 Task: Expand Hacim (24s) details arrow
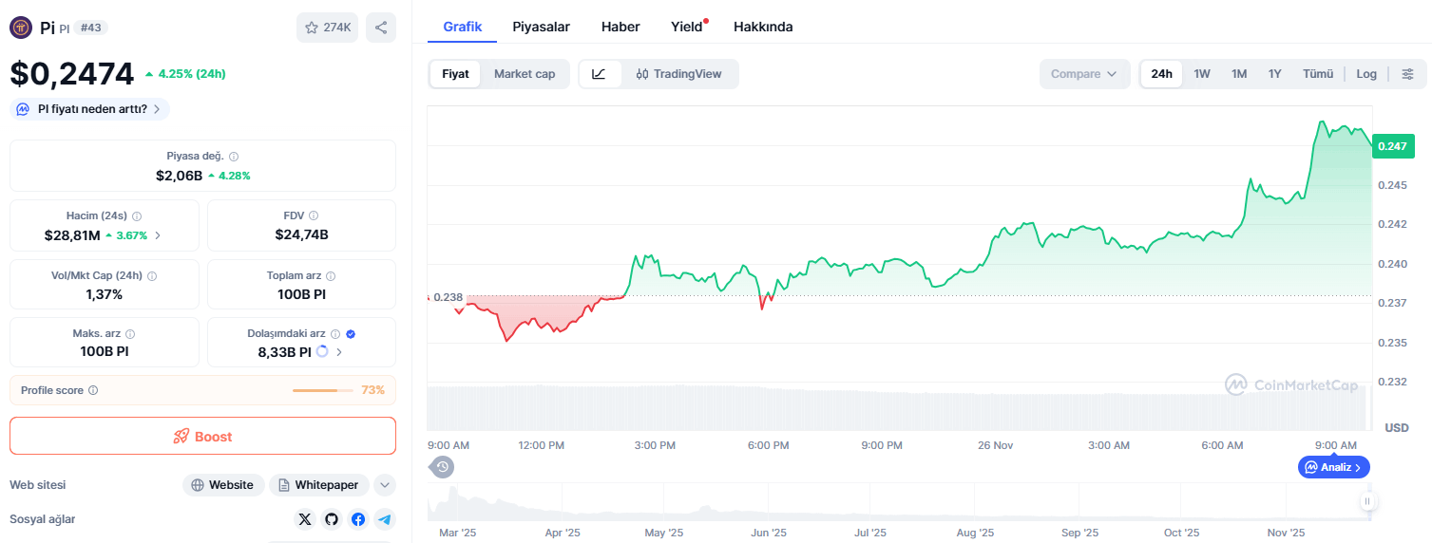pos(158,235)
